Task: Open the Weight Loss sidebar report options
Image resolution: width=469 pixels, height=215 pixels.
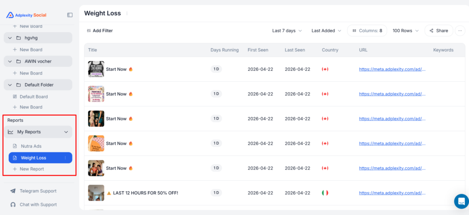Action: pyautogui.click(x=65, y=158)
